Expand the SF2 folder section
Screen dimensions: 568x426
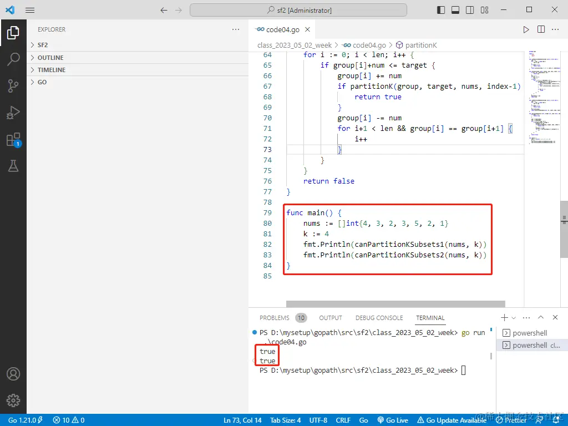(138, 45)
